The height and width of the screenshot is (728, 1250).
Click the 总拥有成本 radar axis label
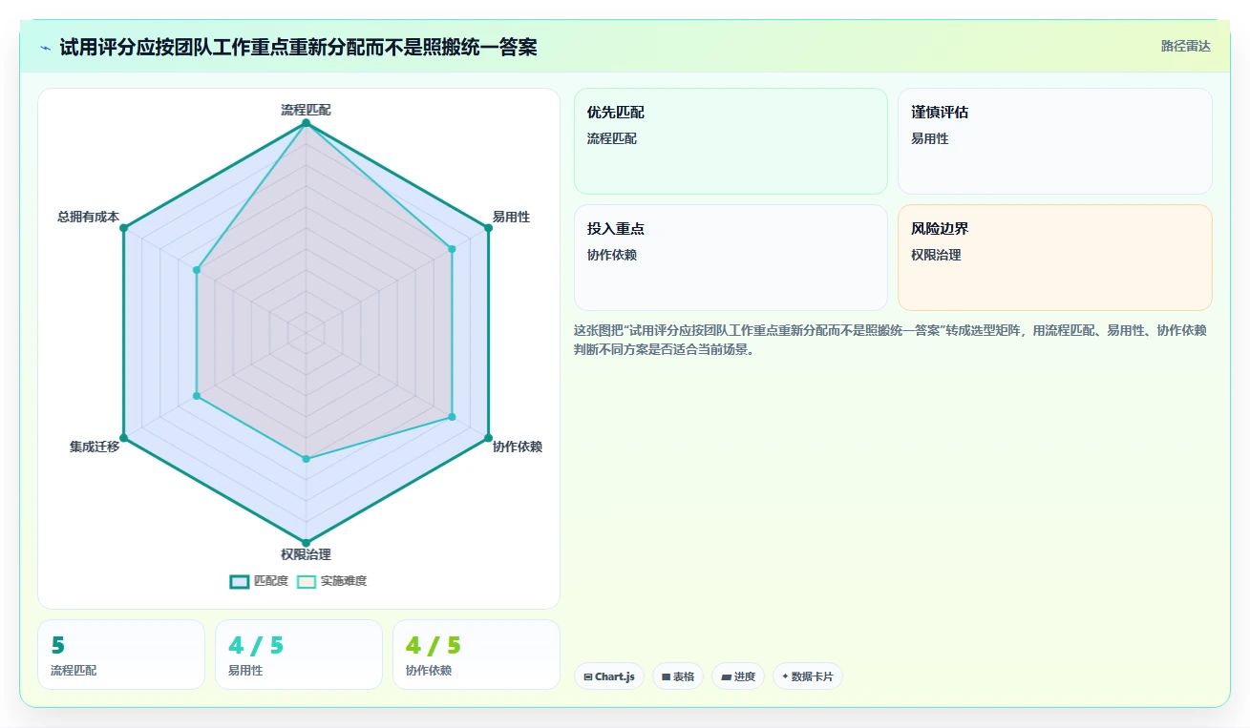[x=88, y=217]
